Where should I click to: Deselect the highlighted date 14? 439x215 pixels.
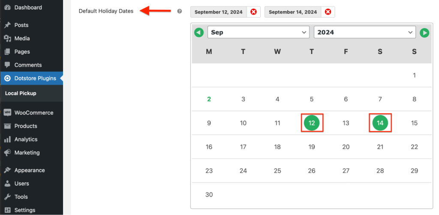380,123
